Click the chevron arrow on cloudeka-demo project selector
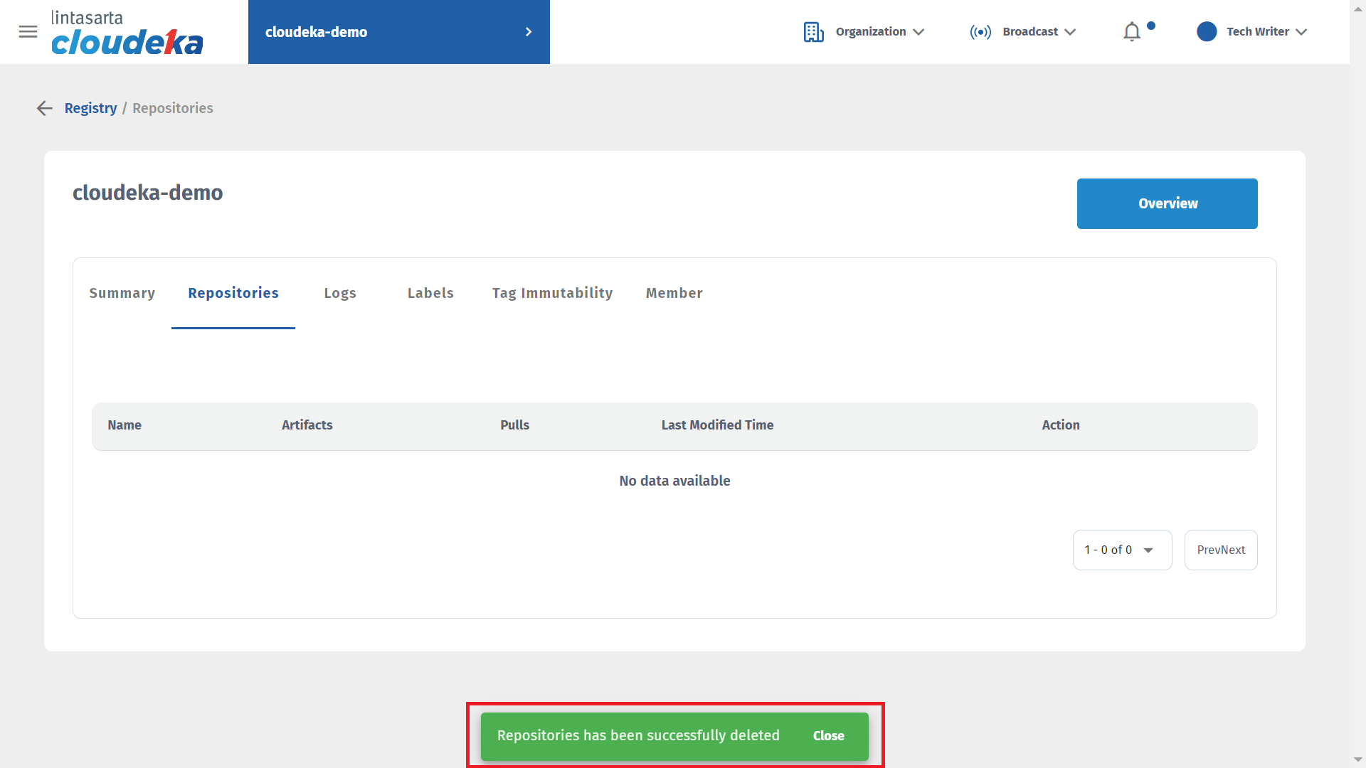 point(528,32)
